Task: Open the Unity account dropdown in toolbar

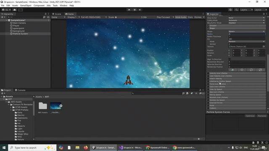Action: [6, 10]
